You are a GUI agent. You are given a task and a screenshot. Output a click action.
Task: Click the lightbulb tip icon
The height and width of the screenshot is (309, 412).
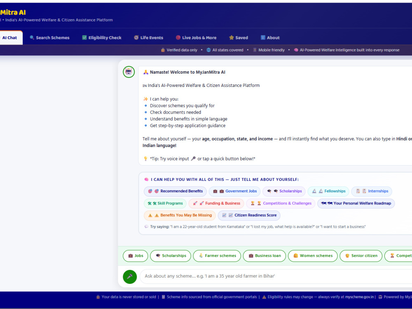pos(145,159)
